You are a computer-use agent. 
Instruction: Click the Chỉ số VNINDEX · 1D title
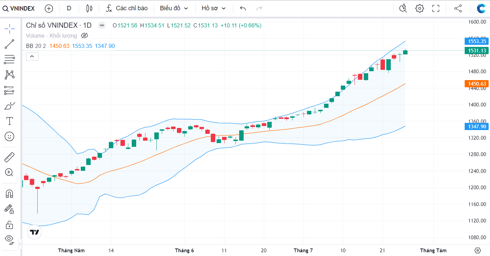pyautogui.click(x=59, y=25)
